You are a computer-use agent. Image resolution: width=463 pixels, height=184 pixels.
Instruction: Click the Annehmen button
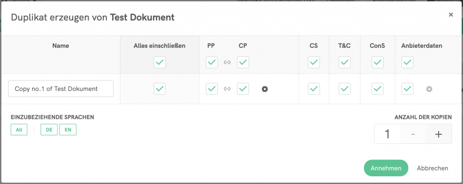coord(386,168)
